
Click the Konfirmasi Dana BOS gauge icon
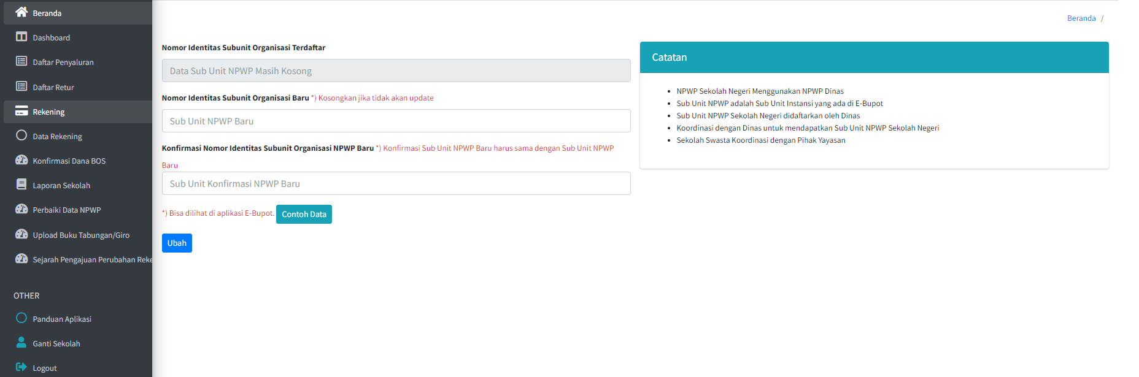point(21,160)
